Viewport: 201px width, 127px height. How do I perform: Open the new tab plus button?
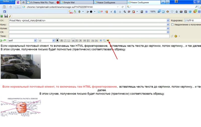coord(163,2)
